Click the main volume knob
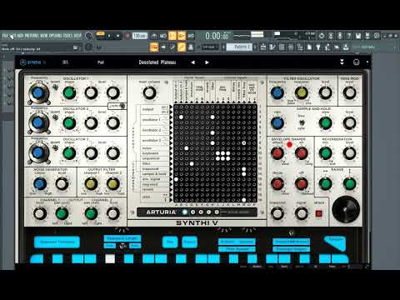Image resolution: width=400 pixels, height=300 pixels. pos(149,92)
